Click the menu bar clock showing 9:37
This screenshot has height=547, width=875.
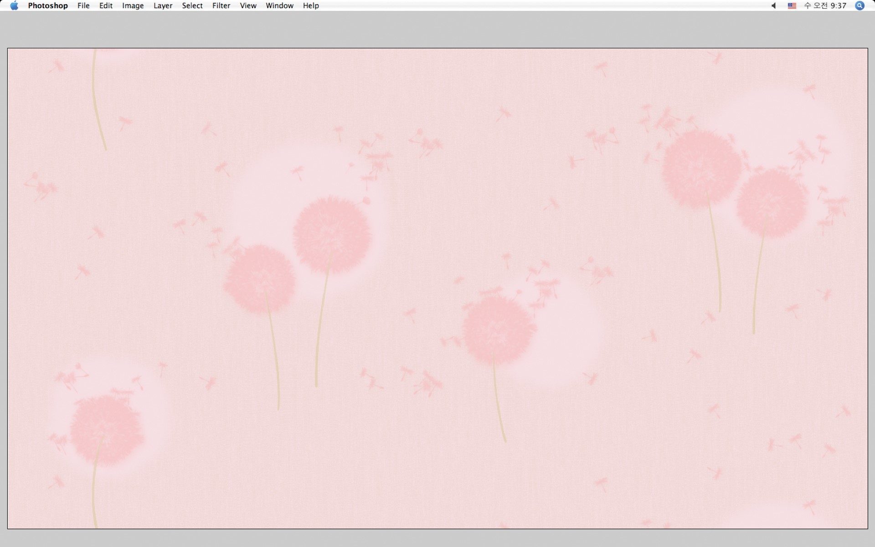pos(825,5)
